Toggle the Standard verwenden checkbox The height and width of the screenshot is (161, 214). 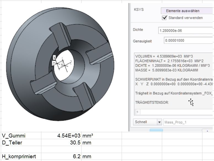[165, 18]
